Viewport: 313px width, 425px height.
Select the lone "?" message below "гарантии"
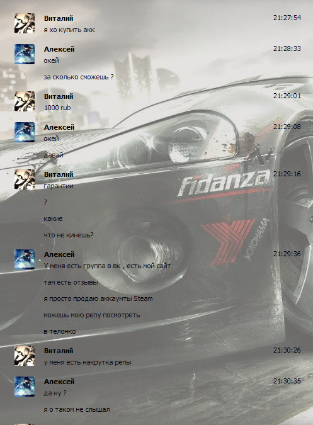click(45, 202)
